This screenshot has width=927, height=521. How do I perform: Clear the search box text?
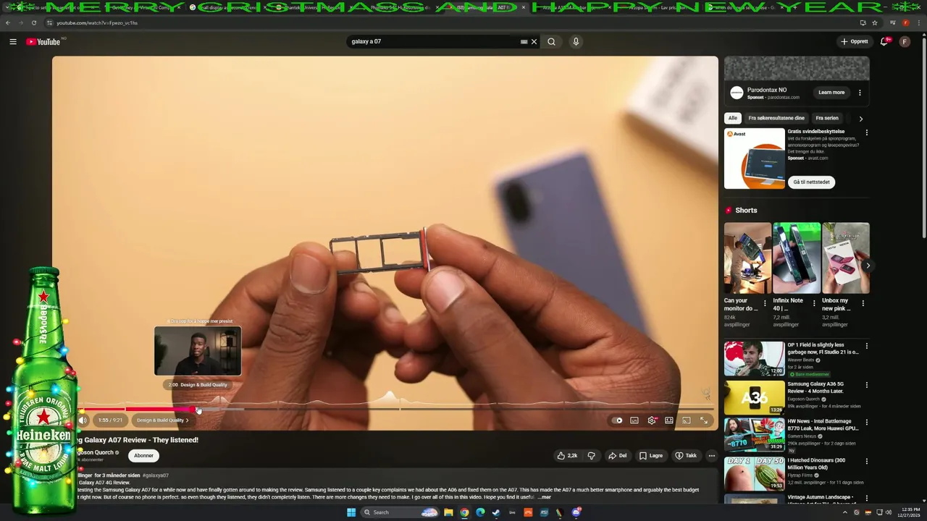534,42
